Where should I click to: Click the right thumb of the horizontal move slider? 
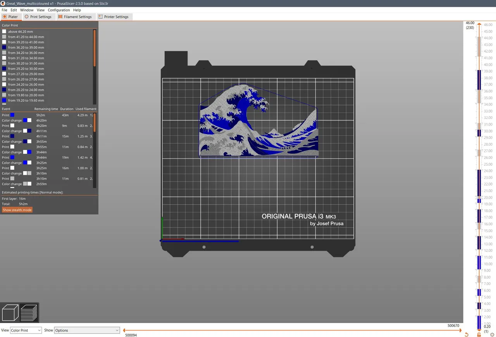point(460,330)
